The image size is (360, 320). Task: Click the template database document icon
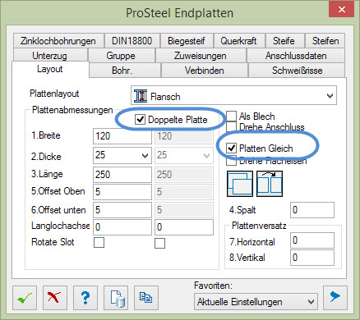click(x=116, y=298)
